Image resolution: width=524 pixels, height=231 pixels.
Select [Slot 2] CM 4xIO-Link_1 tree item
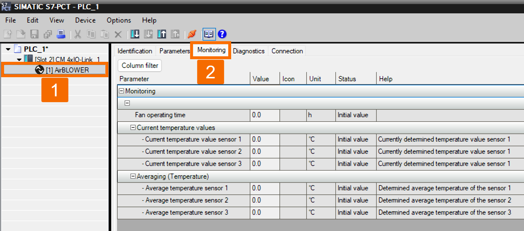[67, 59]
